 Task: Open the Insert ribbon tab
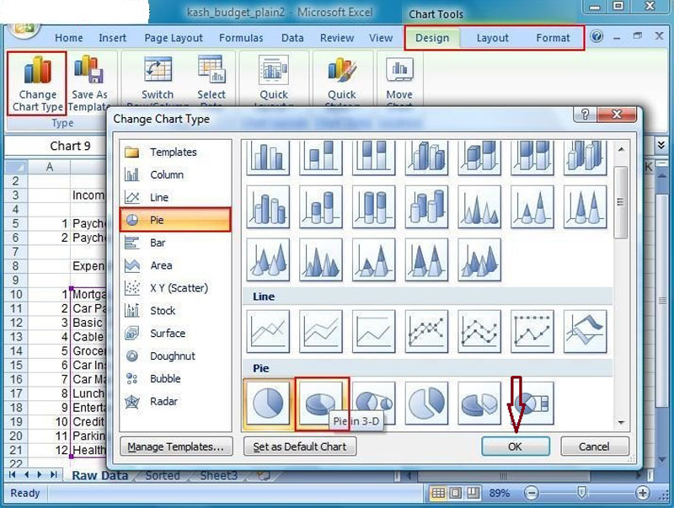point(112,38)
